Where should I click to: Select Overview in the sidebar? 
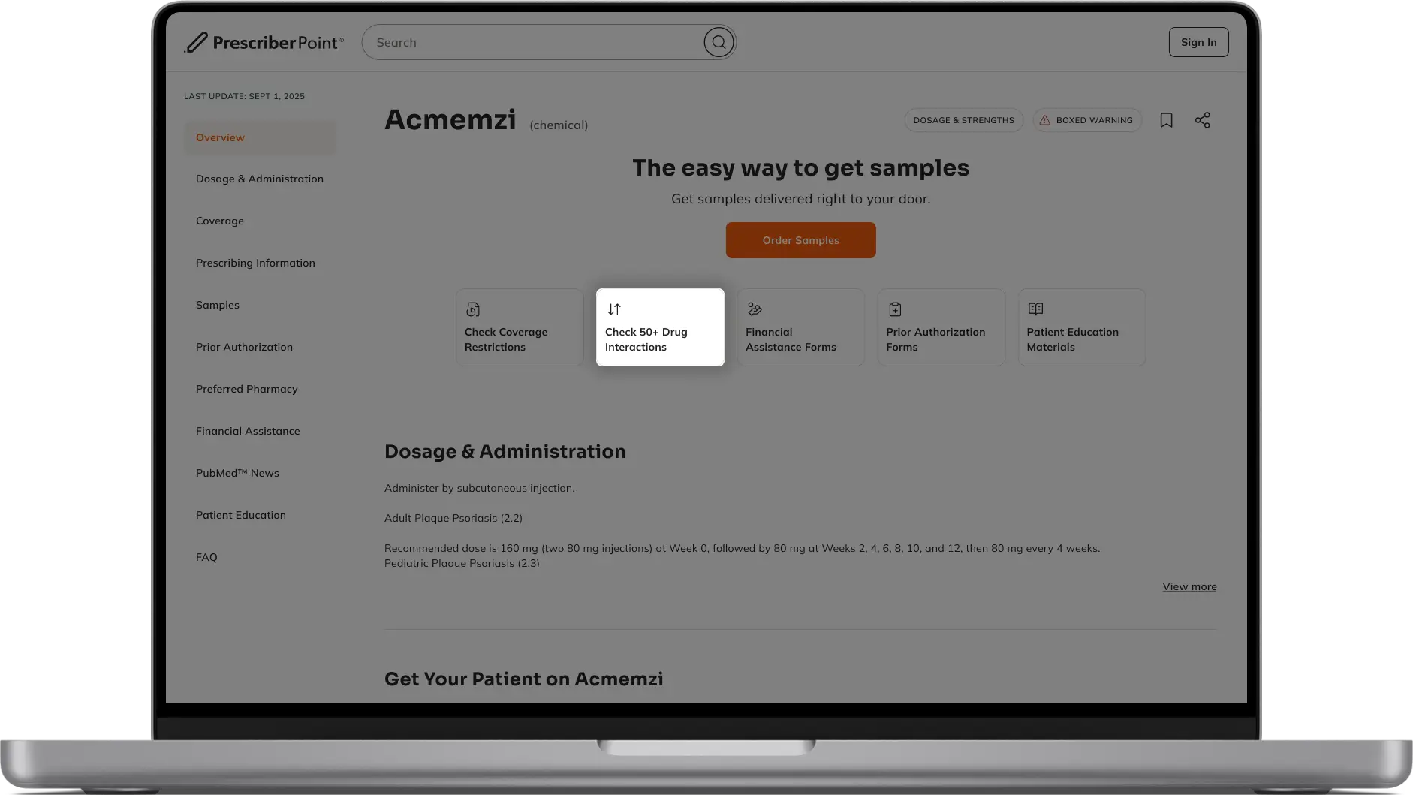pyautogui.click(x=221, y=137)
